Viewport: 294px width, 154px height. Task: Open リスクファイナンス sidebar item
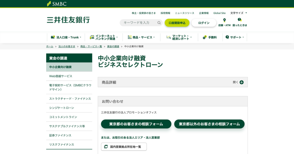tap(69, 145)
